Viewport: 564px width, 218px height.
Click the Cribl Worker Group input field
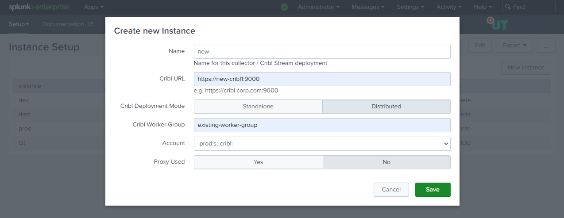322,125
